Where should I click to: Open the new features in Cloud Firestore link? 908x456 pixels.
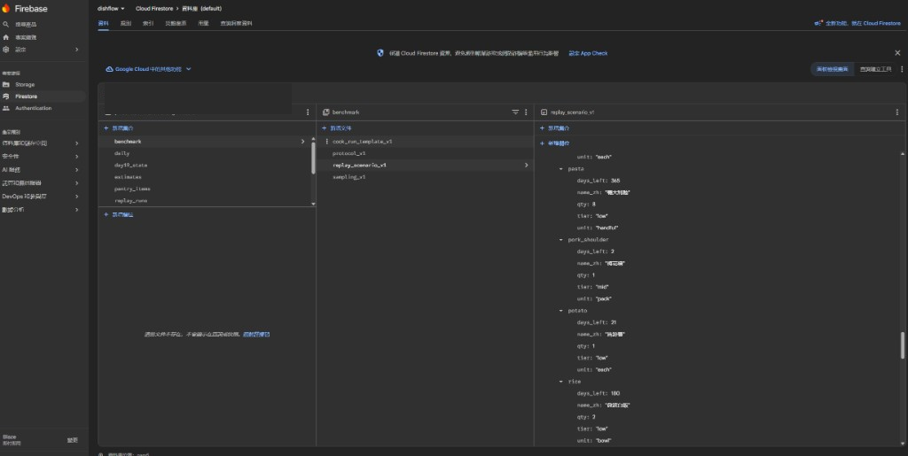click(857, 24)
